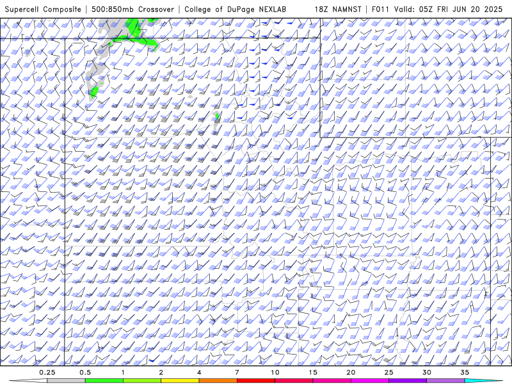The width and height of the screenshot is (512, 384).
Task: Click the legend value "1"
Action: pos(123,372)
